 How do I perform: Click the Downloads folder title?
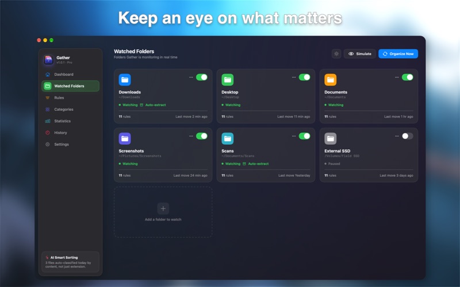(x=130, y=92)
